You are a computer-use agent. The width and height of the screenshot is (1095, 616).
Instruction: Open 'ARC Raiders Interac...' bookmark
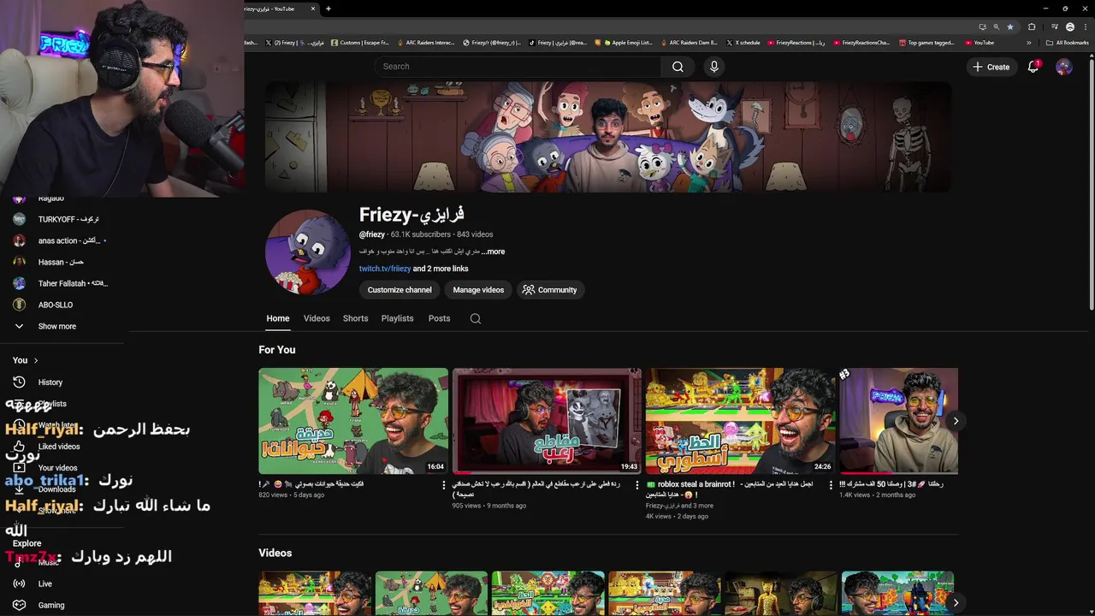point(425,42)
